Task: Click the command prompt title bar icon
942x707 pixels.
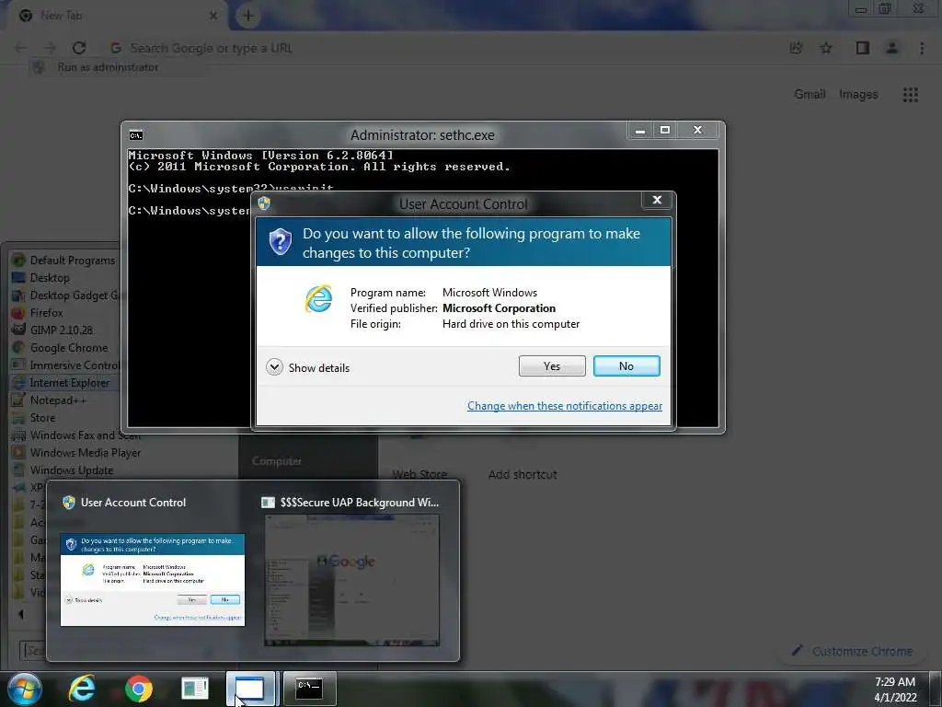Action: click(x=136, y=135)
